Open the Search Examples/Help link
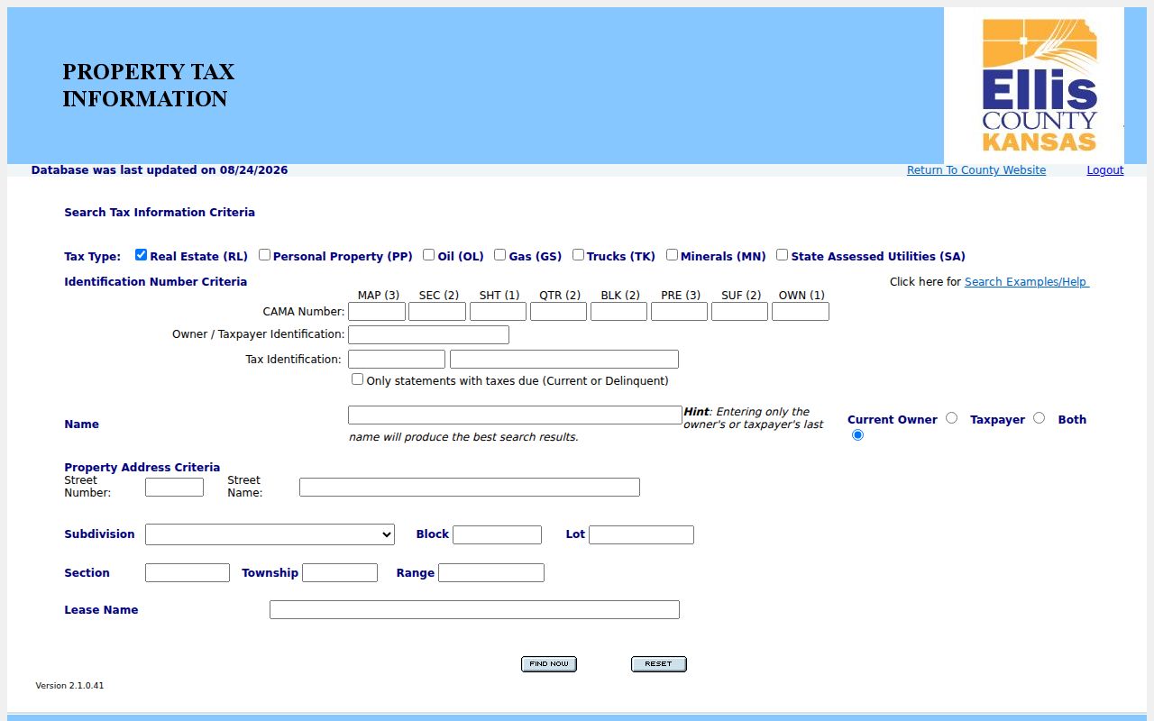 pos(1026,282)
